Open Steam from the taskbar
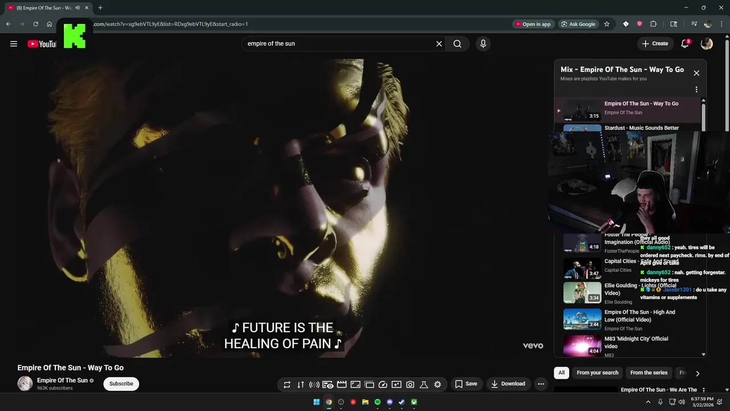This screenshot has height=411, width=730. (401, 402)
